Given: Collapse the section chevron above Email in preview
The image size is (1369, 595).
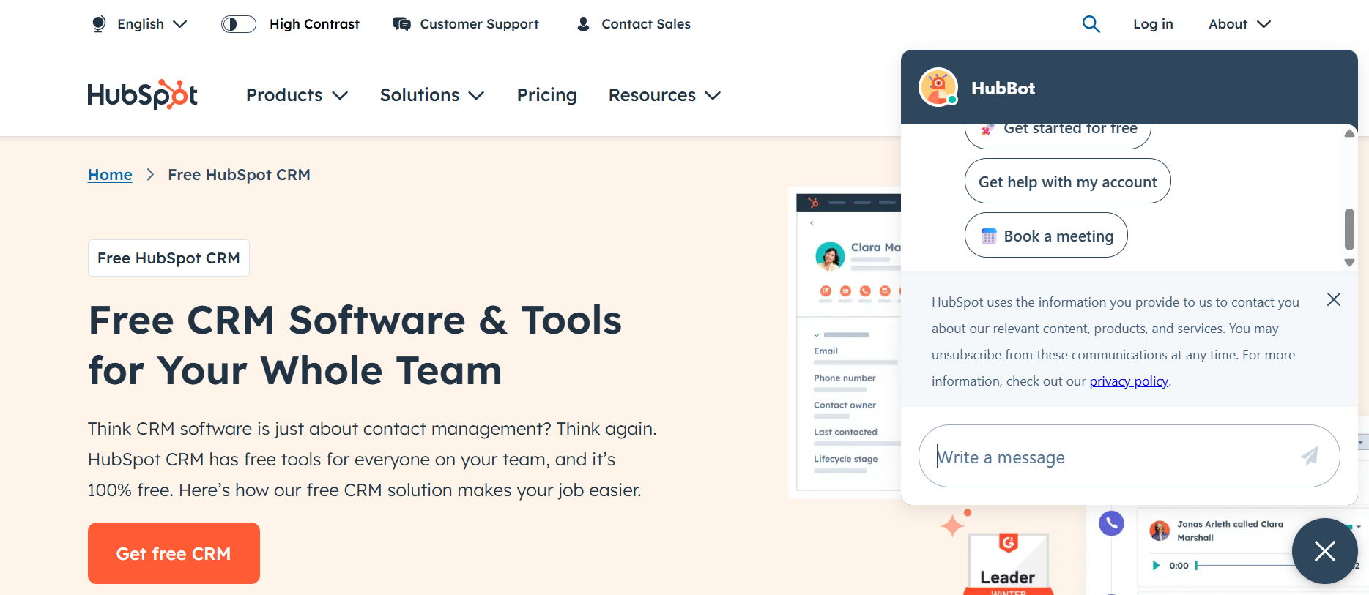Looking at the screenshot, I should point(817,335).
